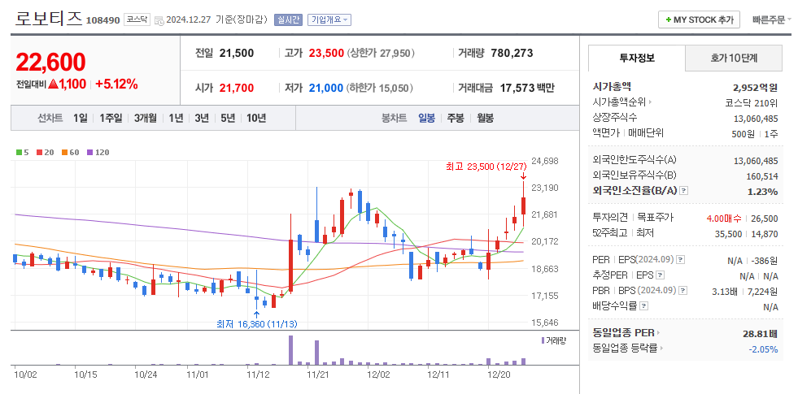Viewport: 798px width, 394px height.
Task: Click the help icon beside 배당수익률
Action: point(643,306)
